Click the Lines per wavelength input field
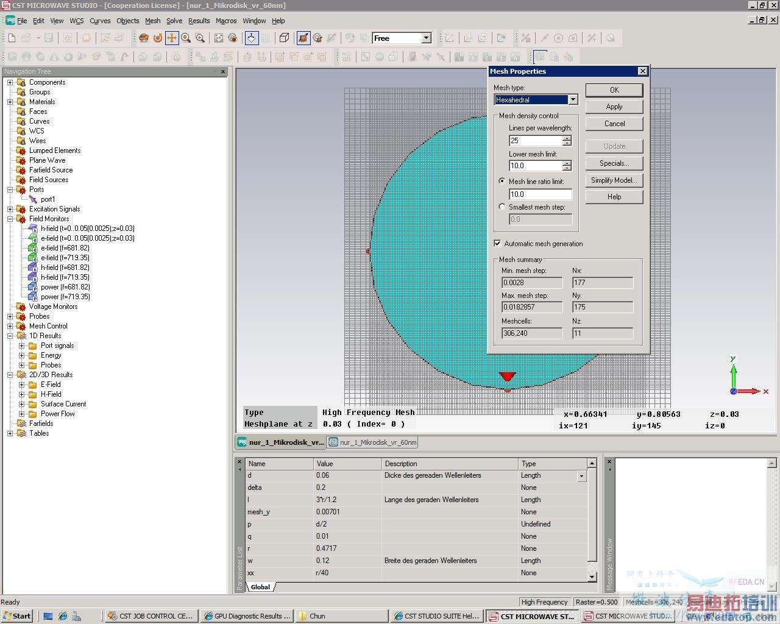Viewport: 780px width, 624px height. click(x=536, y=140)
